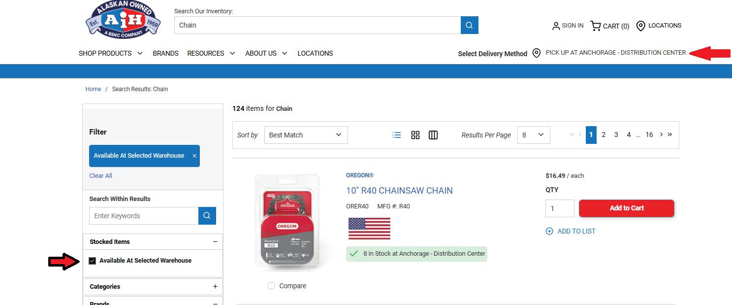Click the Oregon chainsaw chain product image
The width and height of the screenshot is (732, 305).
pyautogui.click(x=287, y=222)
